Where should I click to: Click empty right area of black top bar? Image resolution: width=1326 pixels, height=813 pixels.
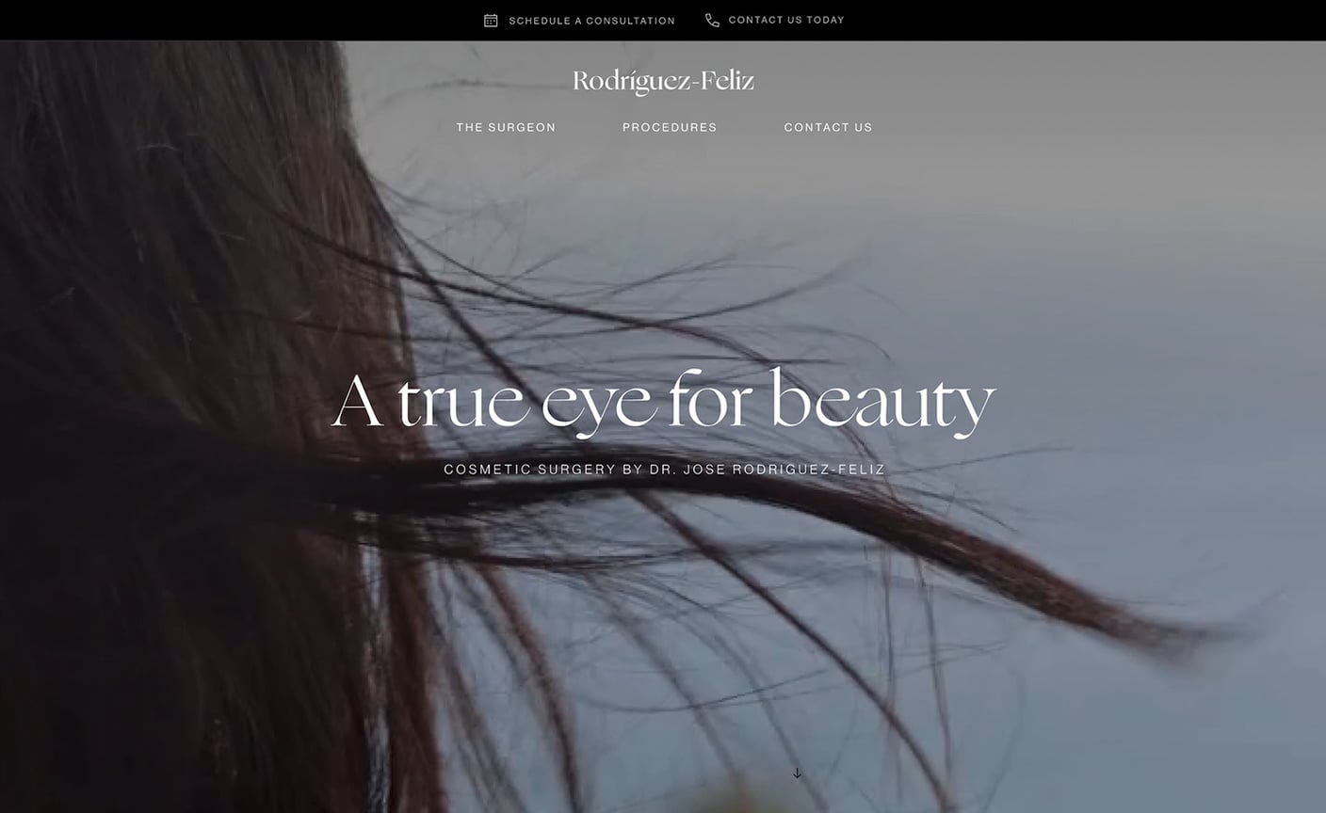click(1130, 20)
